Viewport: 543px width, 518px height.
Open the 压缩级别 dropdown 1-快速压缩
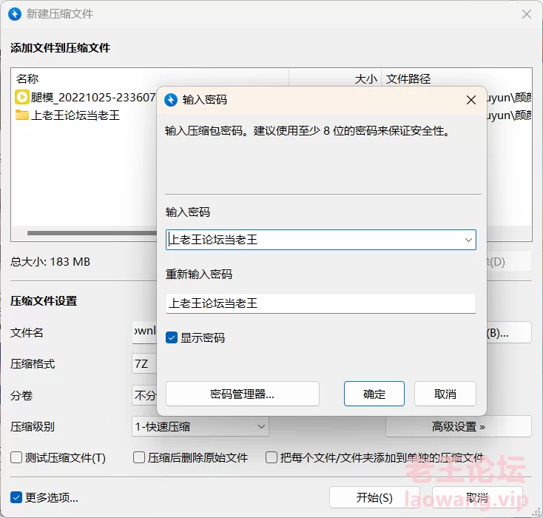[x=200, y=426]
